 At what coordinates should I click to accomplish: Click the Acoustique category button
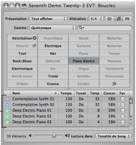click(53, 38)
